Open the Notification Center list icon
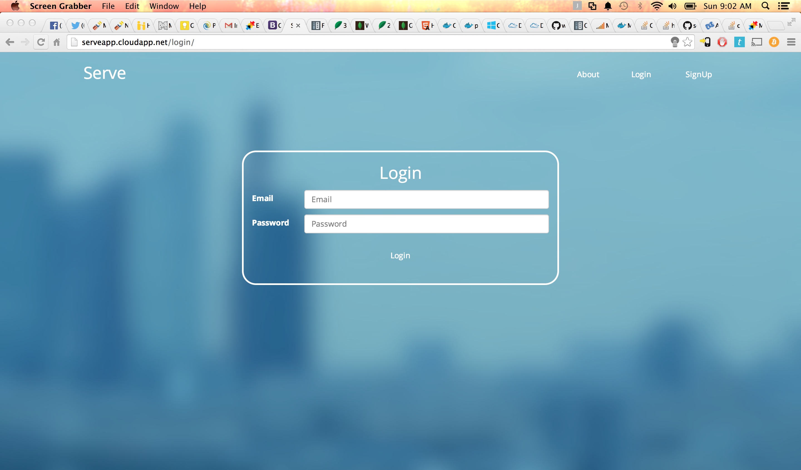 point(783,6)
